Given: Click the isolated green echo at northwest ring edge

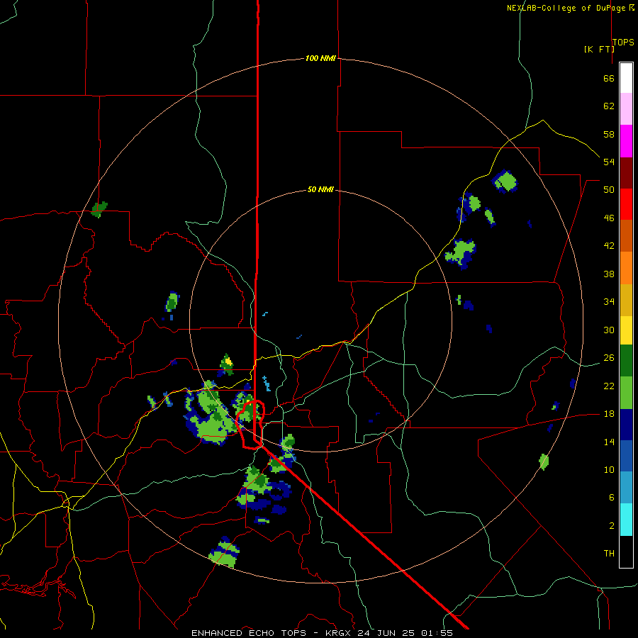Looking at the screenshot, I should (99, 209).
